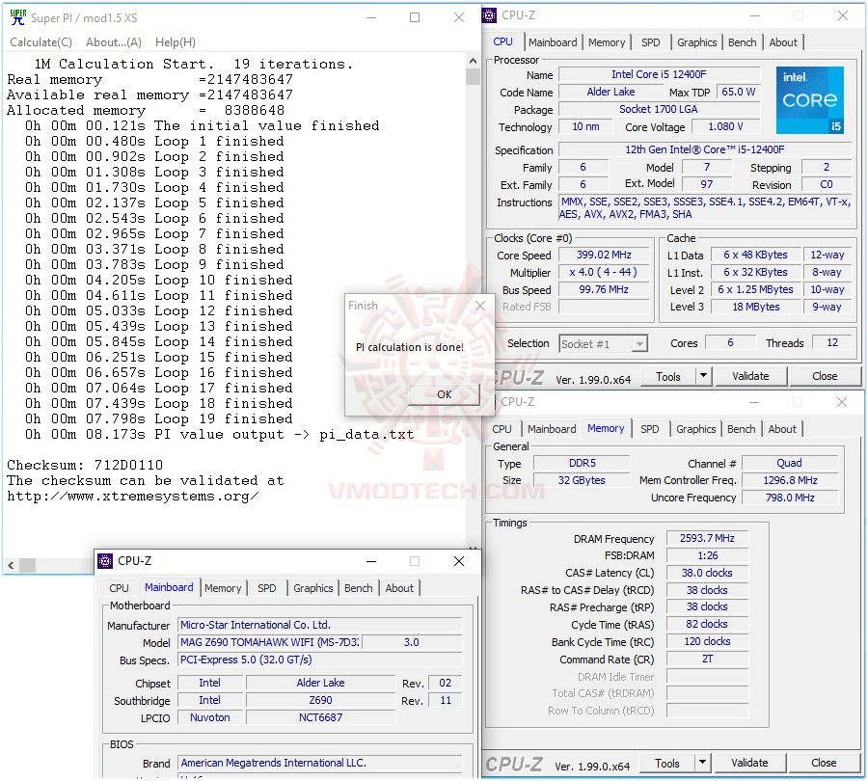Select SPD tab in Memory CPU-Z window
Image resolution: width=868 pixels, height=781 pixels.
[649, 429]
